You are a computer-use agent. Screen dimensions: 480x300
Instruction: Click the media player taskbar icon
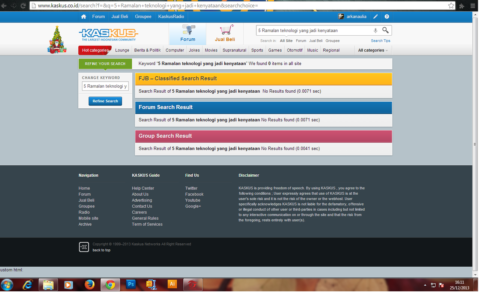(68, 285)
